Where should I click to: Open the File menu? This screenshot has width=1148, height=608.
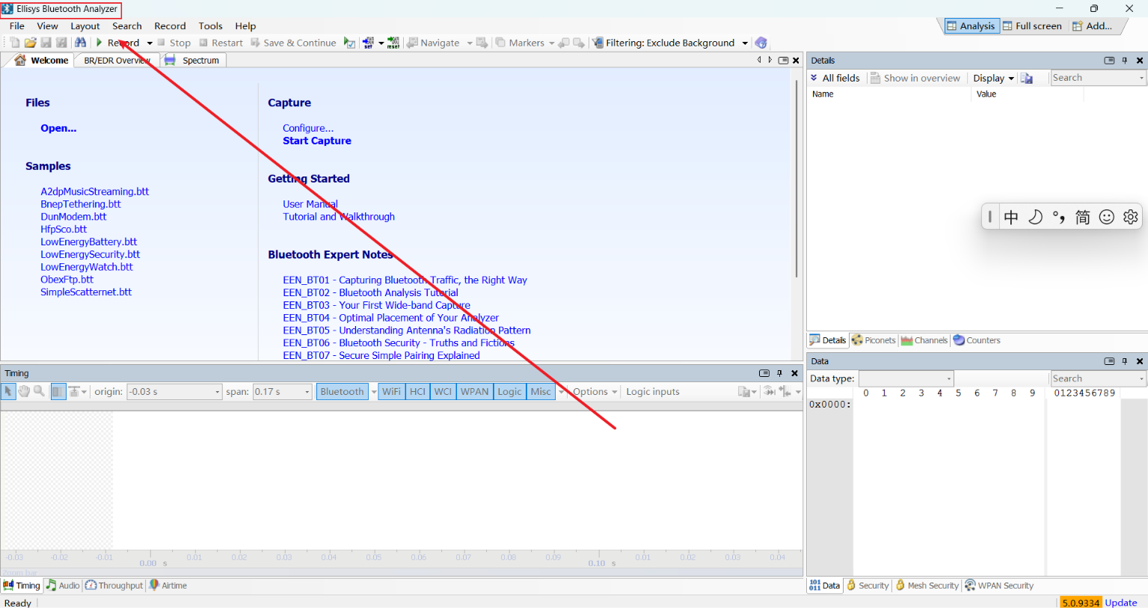point(17,25)
